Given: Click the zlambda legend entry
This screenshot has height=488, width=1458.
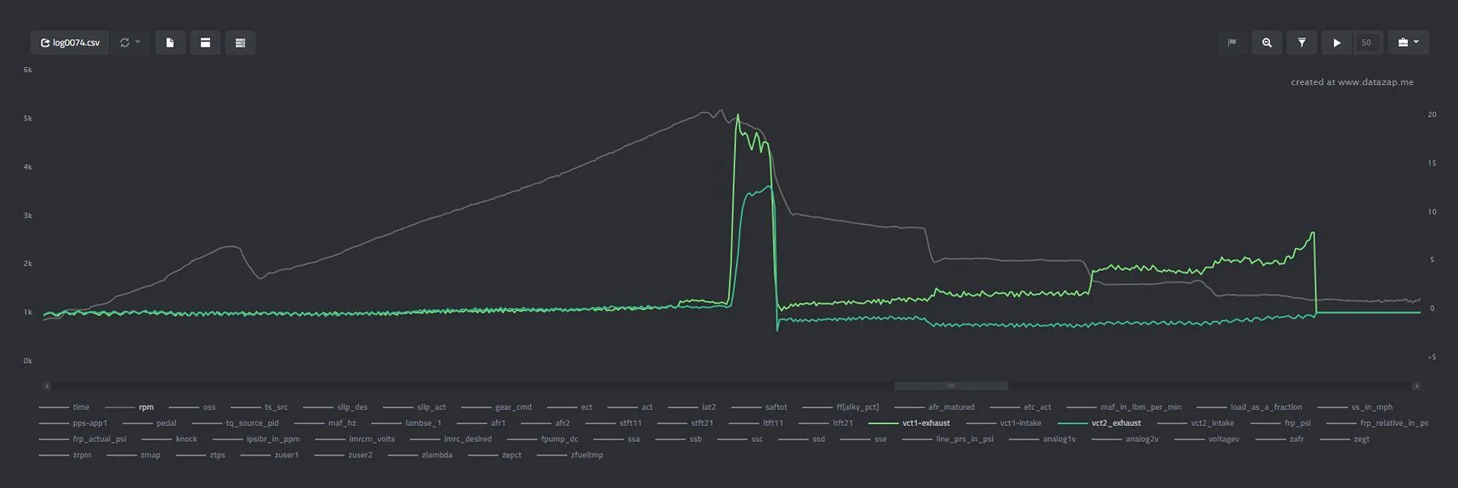Looking at the screenshot, I should pos(421,456).
